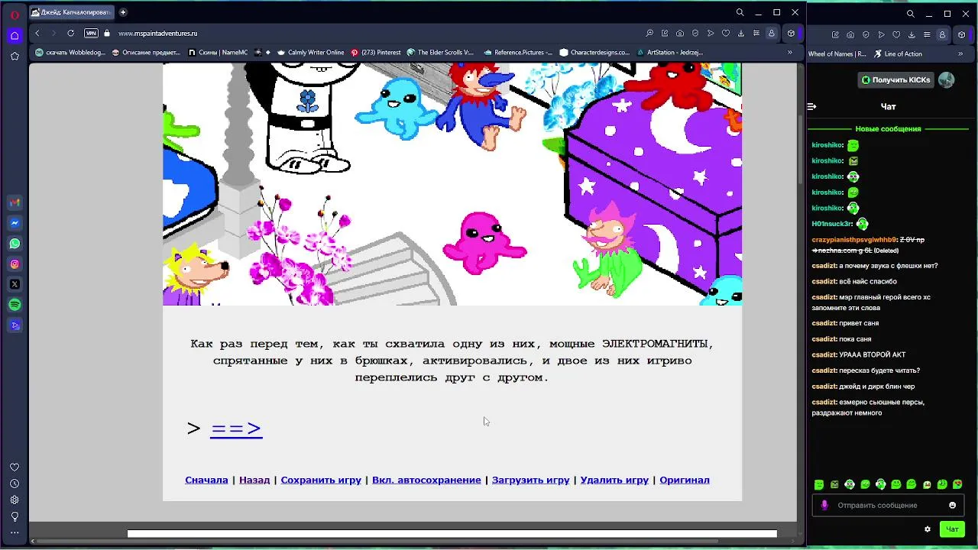Open the three-dots sidebar setup menu

point(15,532)
